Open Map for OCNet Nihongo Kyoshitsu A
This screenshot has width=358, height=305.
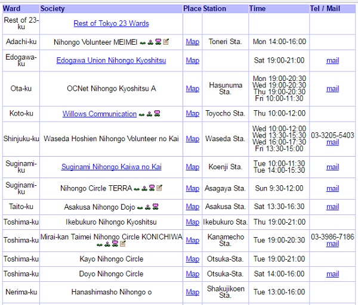193,89
